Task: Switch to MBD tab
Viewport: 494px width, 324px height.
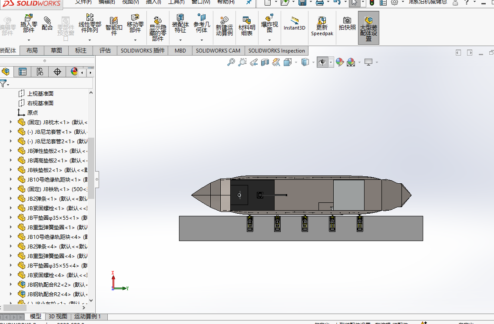Action: [x=180, y=50]
